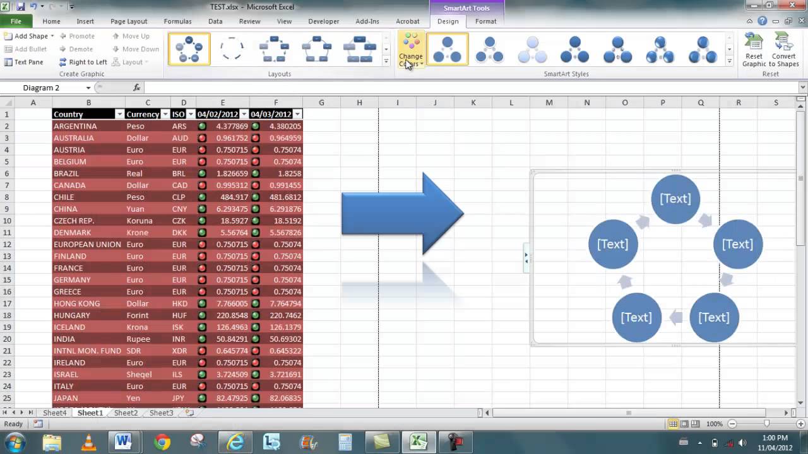Select the big blue arrow shape

tap(403, 213)
